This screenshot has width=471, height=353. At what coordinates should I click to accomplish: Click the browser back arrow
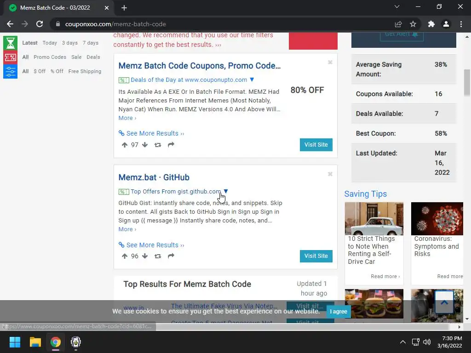[10, 24]
